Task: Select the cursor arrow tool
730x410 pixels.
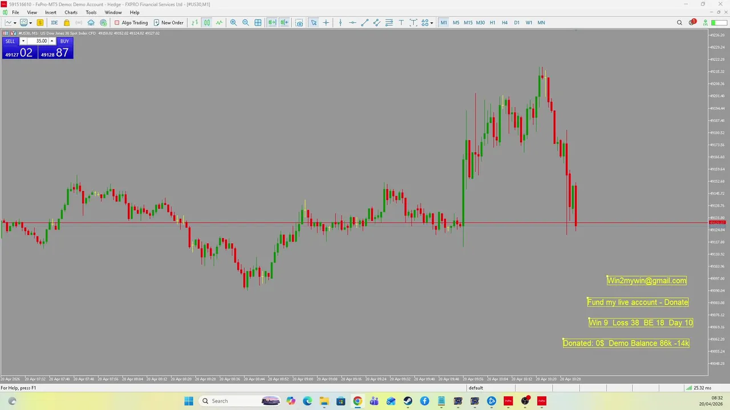Action: click(x=314, y=23)
